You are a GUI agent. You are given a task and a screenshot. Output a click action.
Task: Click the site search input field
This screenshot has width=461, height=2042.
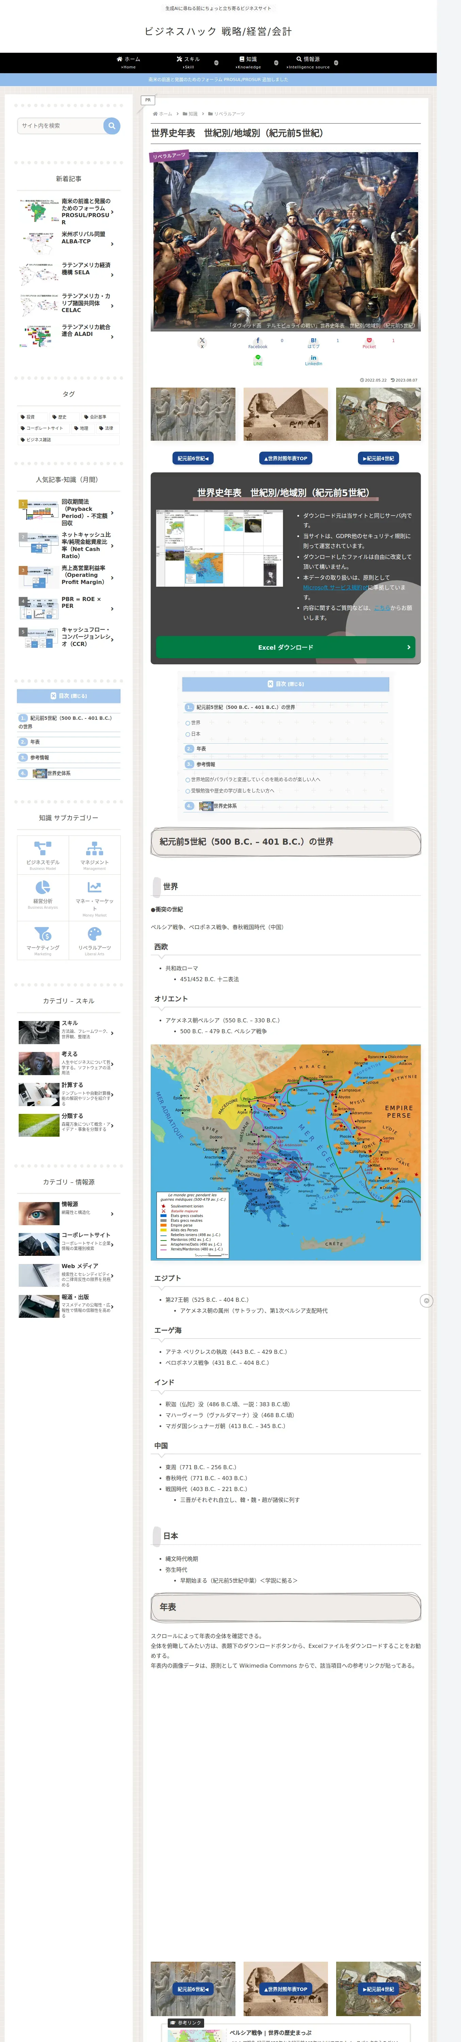click(x=61, y=125)
